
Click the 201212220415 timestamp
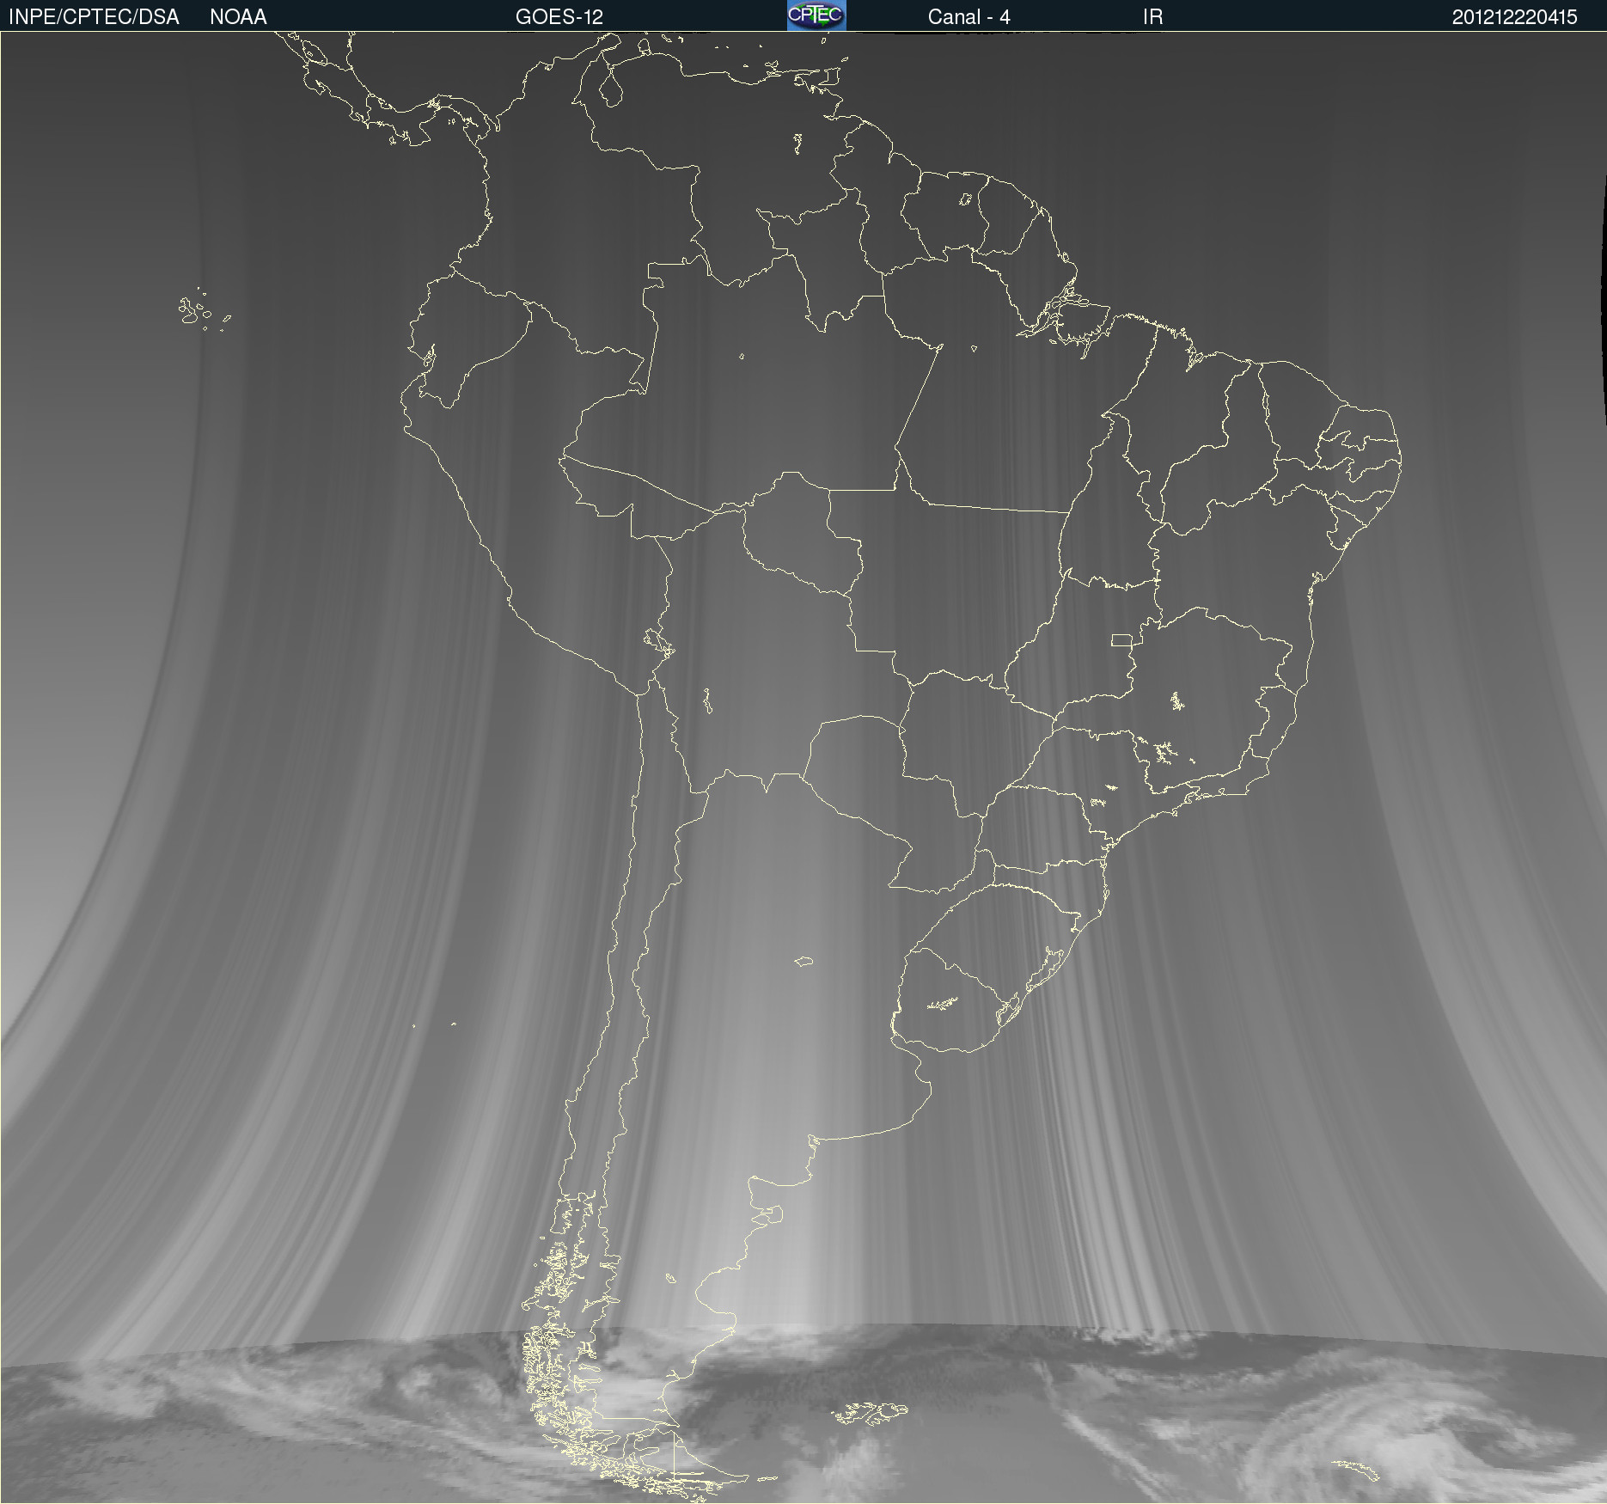(x=1514, y=17)
